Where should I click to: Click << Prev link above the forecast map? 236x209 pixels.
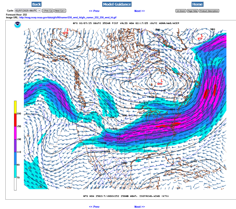[x=94, y=11]
